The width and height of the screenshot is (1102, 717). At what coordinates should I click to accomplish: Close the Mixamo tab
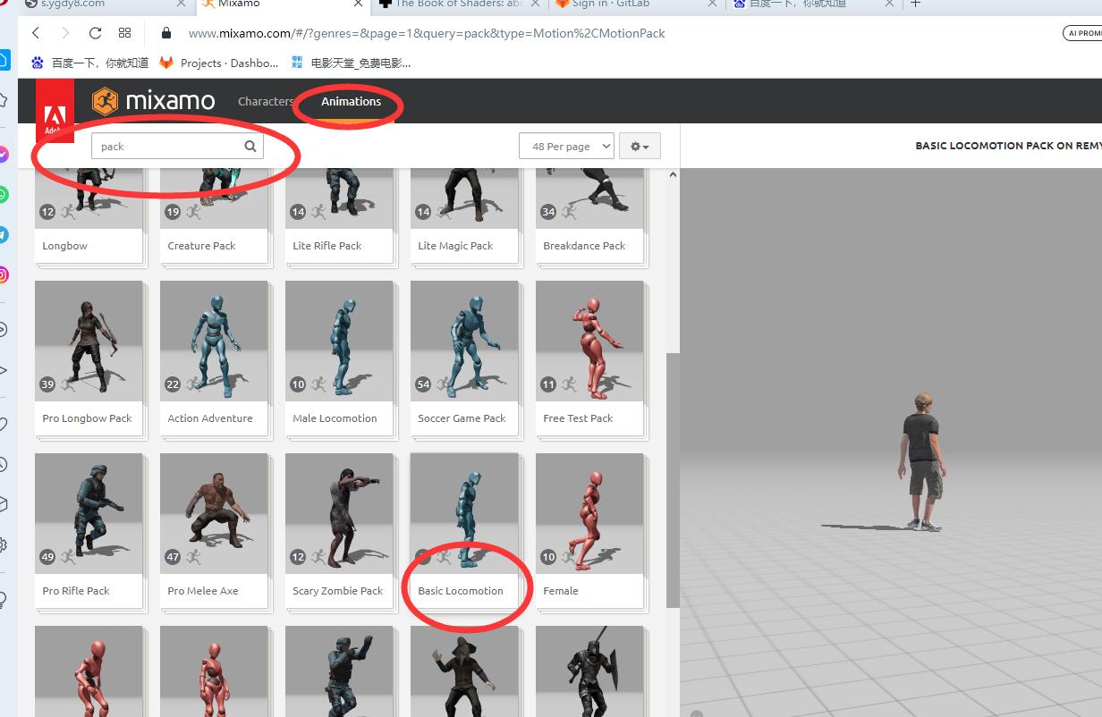tap(359, 4)
